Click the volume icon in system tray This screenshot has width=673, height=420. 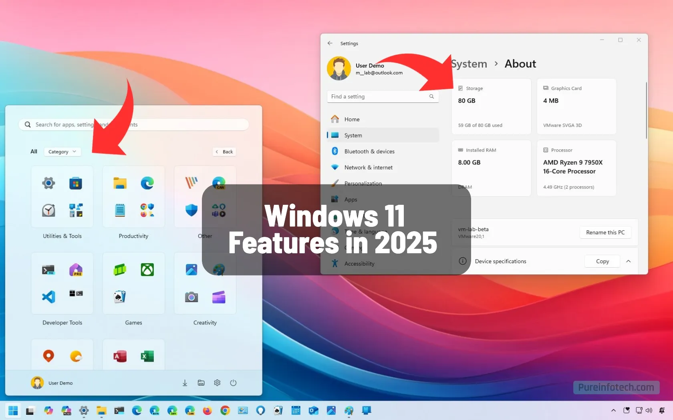coord(649,410)
